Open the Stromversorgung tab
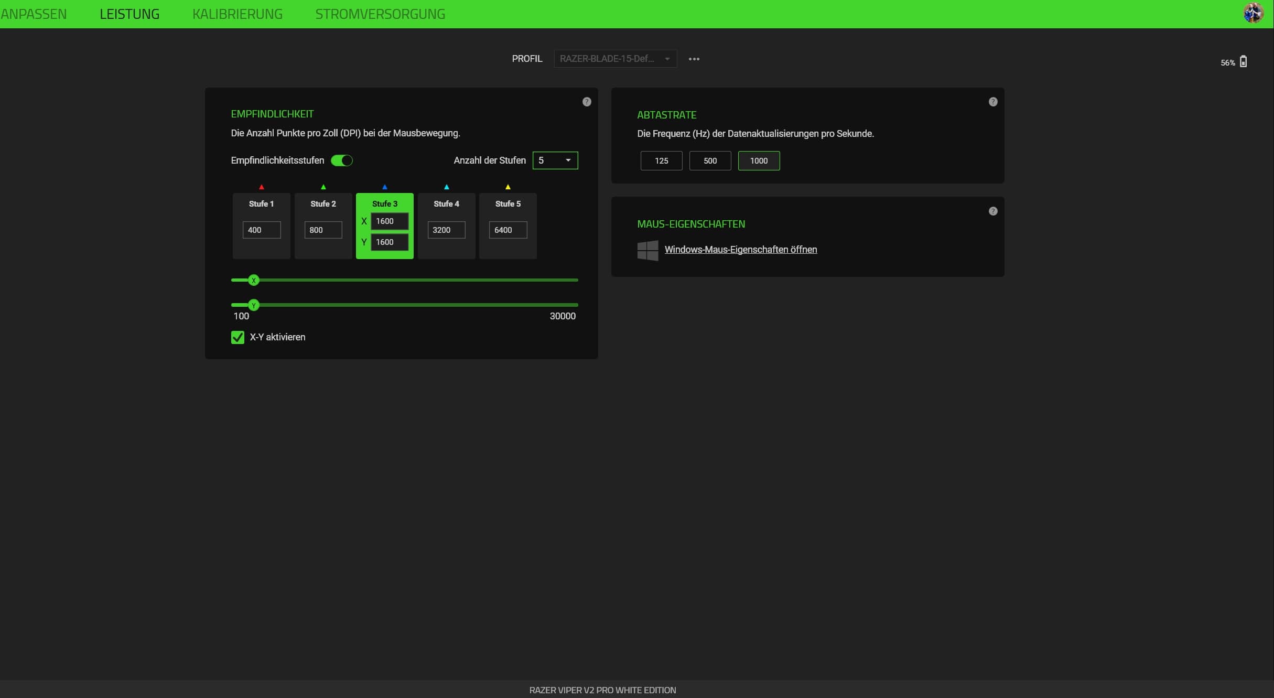 (x=380, y=14)
